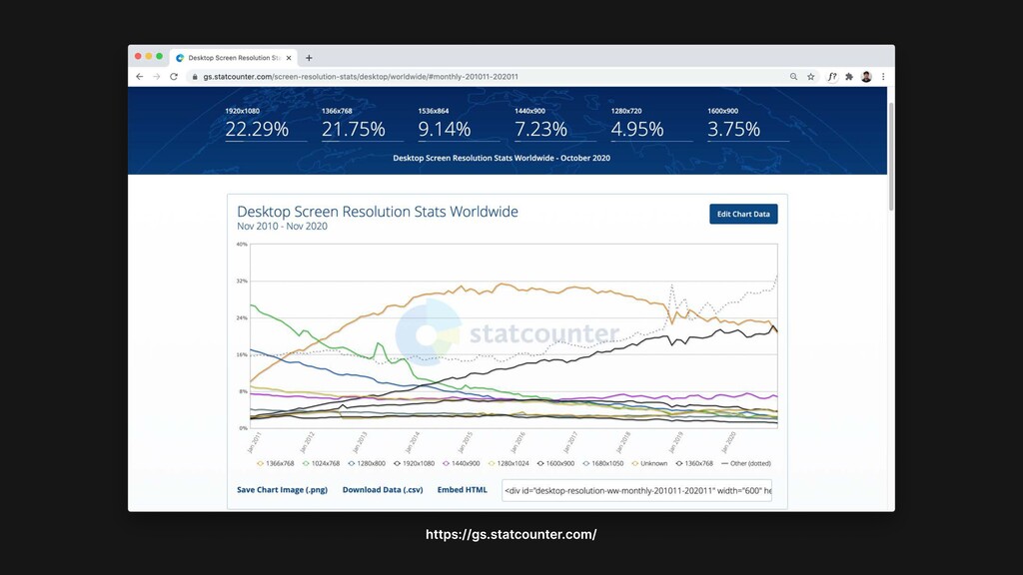Click the 40% y-axis label
1023x575 pixels.
point(242,245)
